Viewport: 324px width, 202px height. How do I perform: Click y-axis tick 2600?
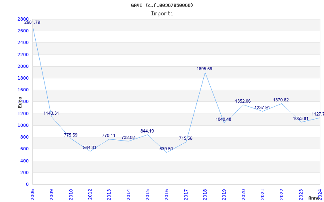(x=23, y=31)
